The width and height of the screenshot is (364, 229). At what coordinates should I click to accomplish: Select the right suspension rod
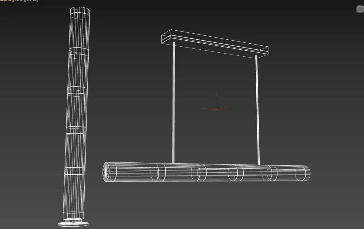(258, 110)
